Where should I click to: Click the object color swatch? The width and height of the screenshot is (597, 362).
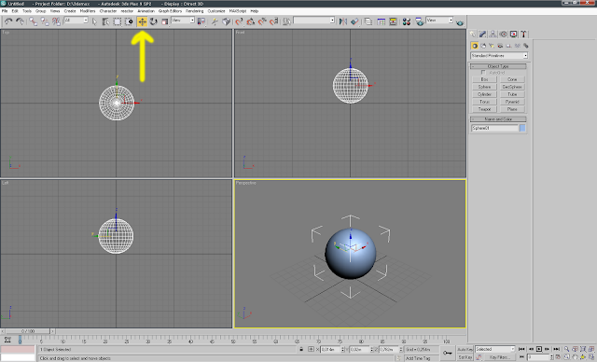click(x=522, y=128)
